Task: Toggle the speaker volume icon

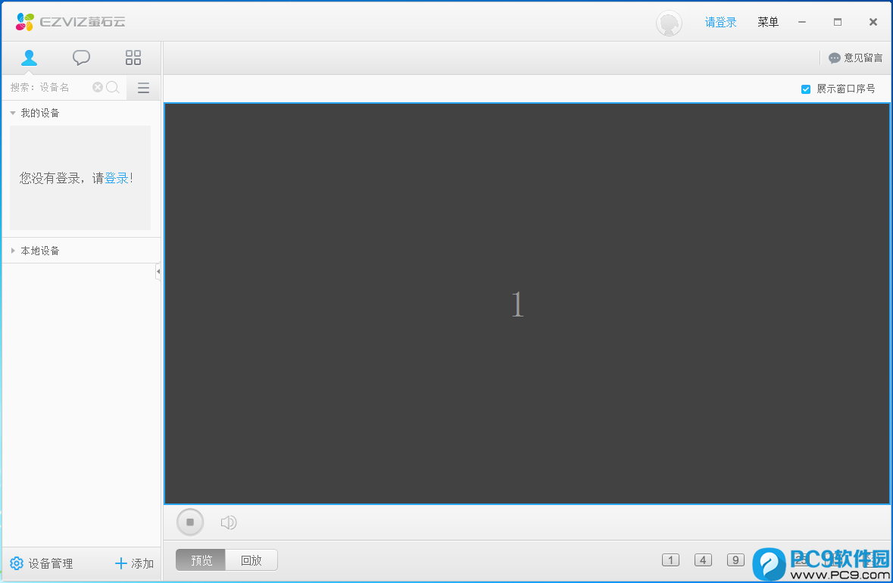Action: pyautogui.click(x=229, y=522)
